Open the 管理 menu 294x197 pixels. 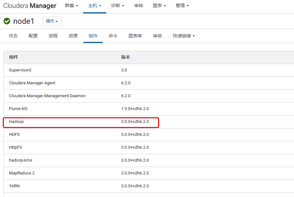click(182, 6)
